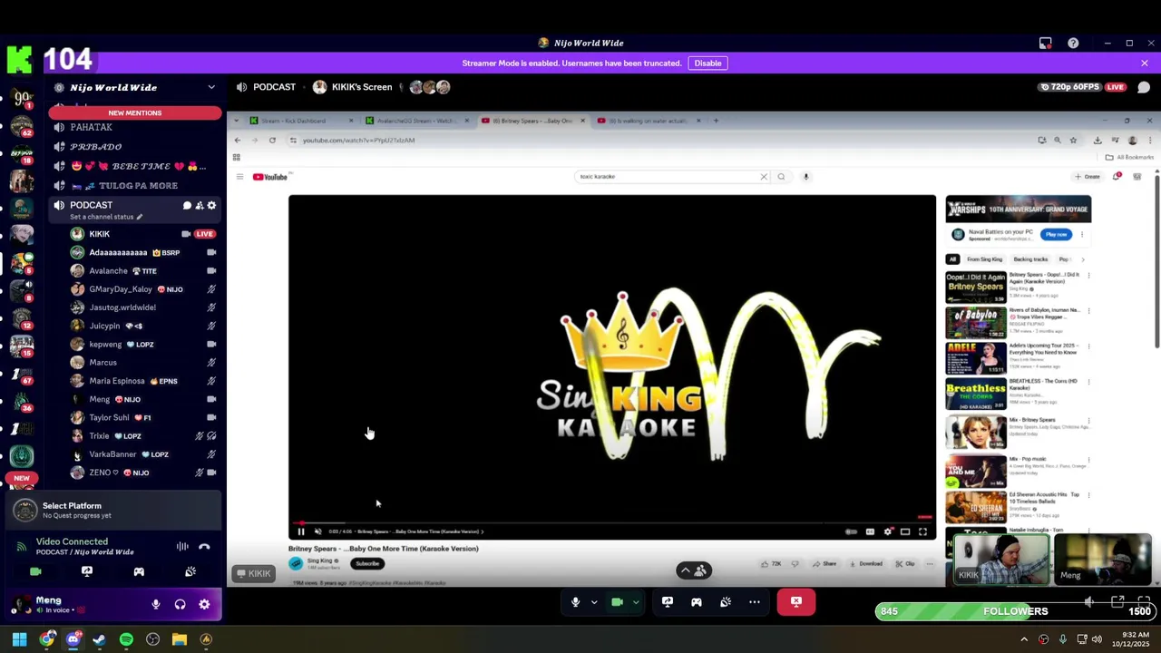Join PRIBADO voice channel
This screenshot has height=653, width=1161.
tap(136, 146)
